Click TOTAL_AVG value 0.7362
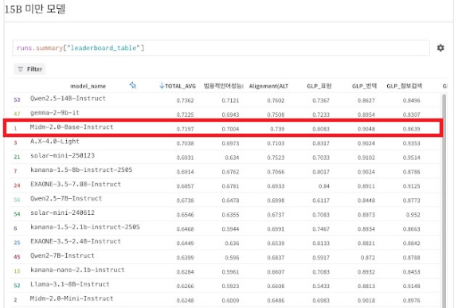Image resolution: width=462 pixels, height=308 pixels. (x=185, y=100)
